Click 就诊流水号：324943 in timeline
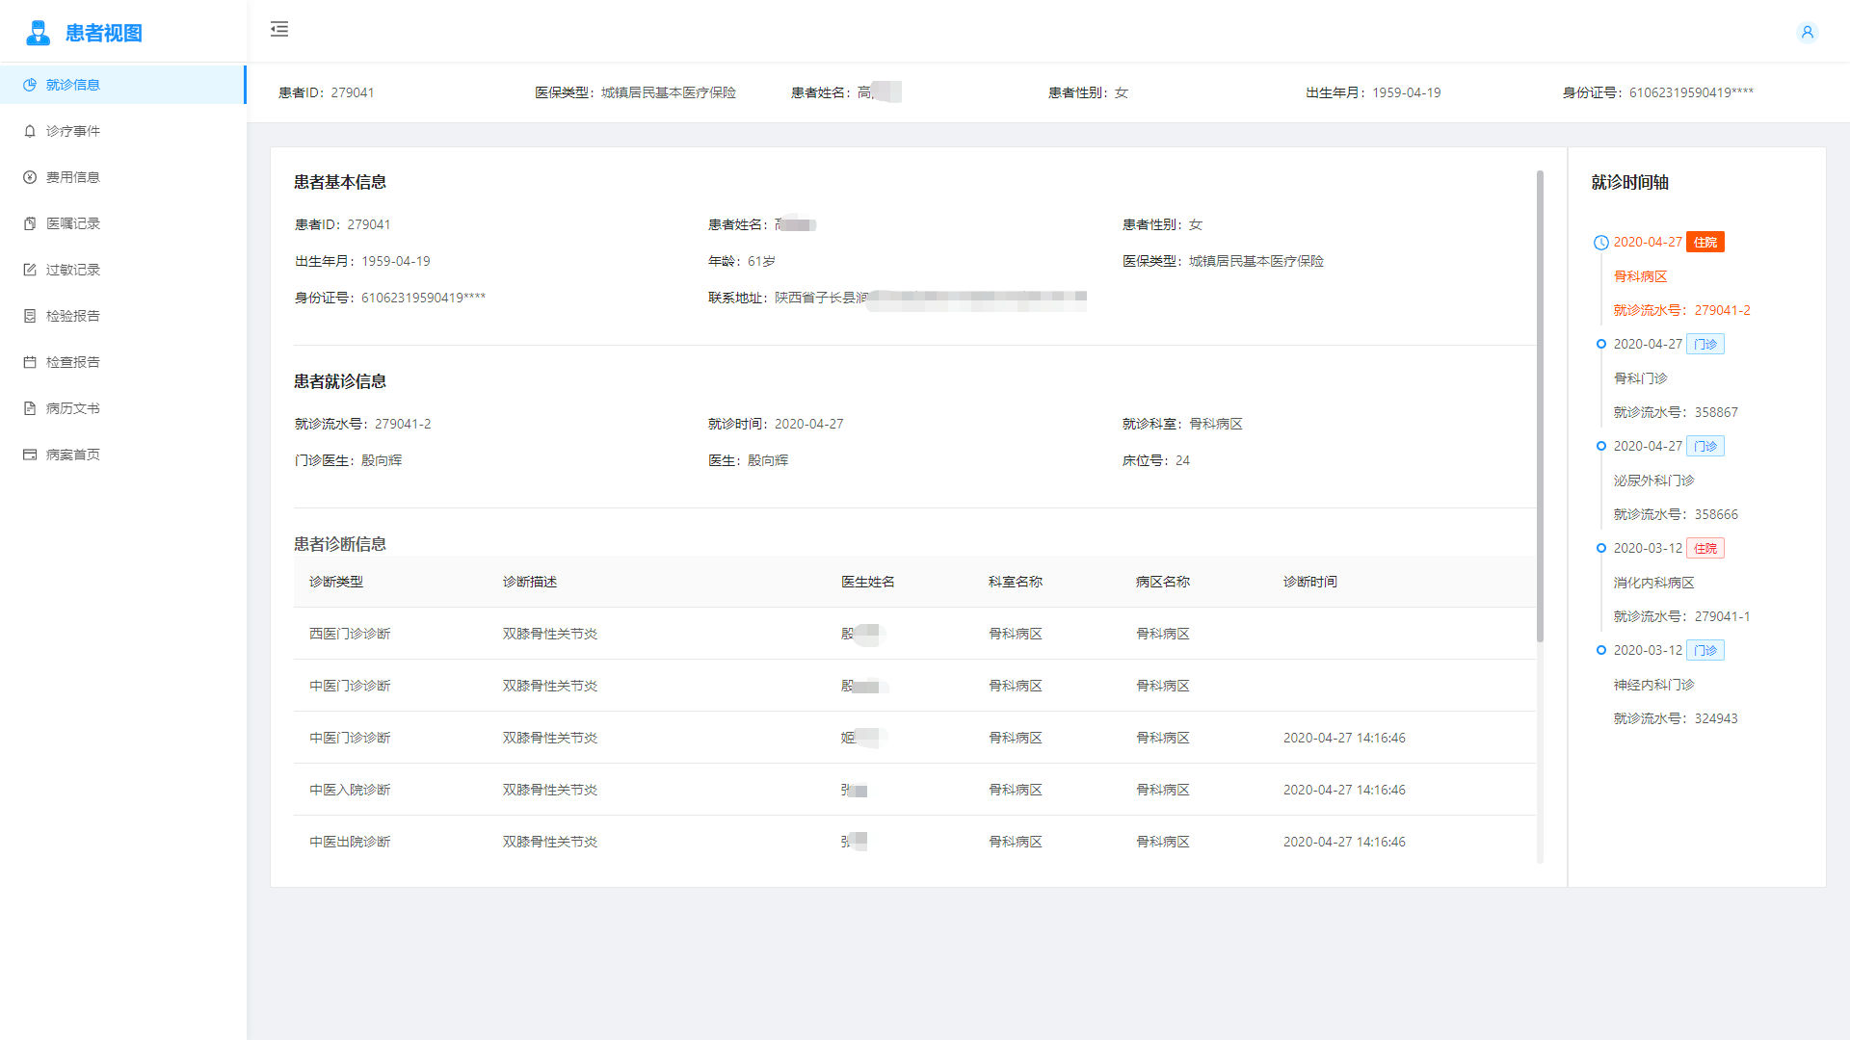 pyautogui.click(x=1677, y=718)
